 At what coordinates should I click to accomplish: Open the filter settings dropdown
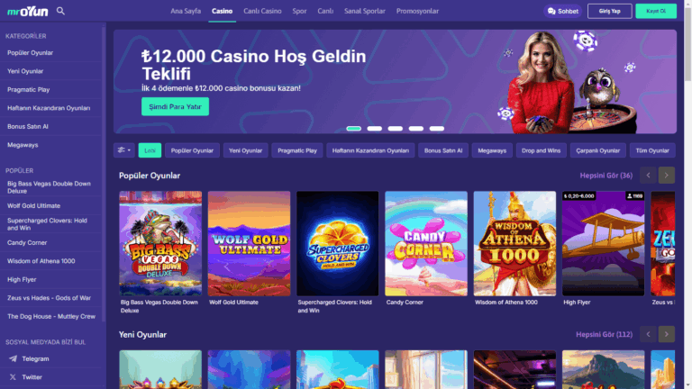pos(124,150)
